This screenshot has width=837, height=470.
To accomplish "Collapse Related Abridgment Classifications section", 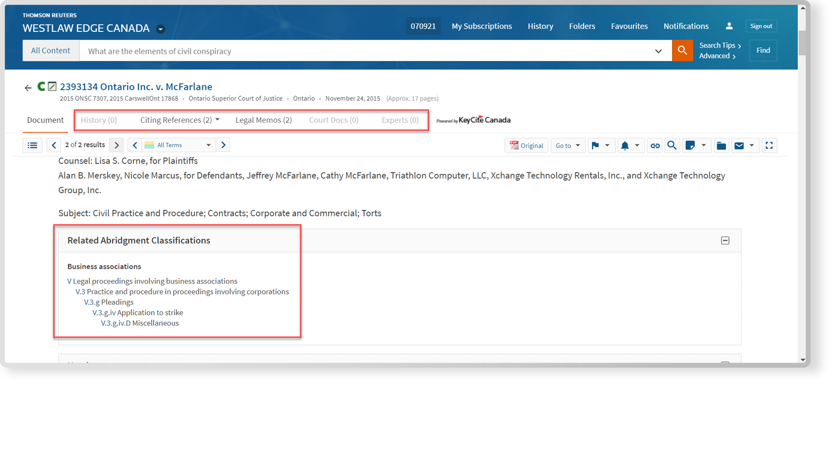I will click(725, 241).
